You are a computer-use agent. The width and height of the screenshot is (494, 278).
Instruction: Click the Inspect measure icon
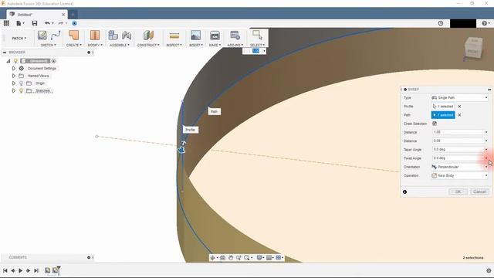tap(174, 36)
